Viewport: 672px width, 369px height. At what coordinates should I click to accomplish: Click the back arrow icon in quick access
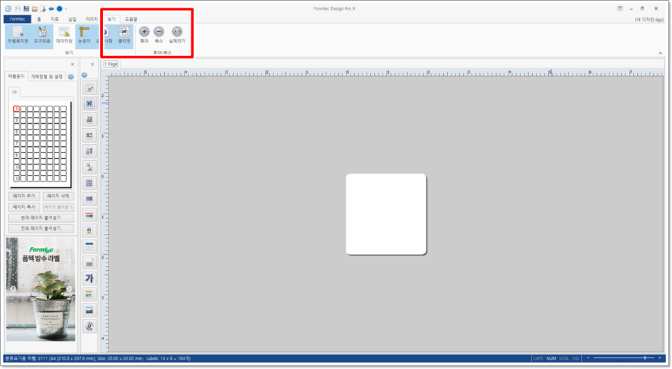click(x=51, y=8)
